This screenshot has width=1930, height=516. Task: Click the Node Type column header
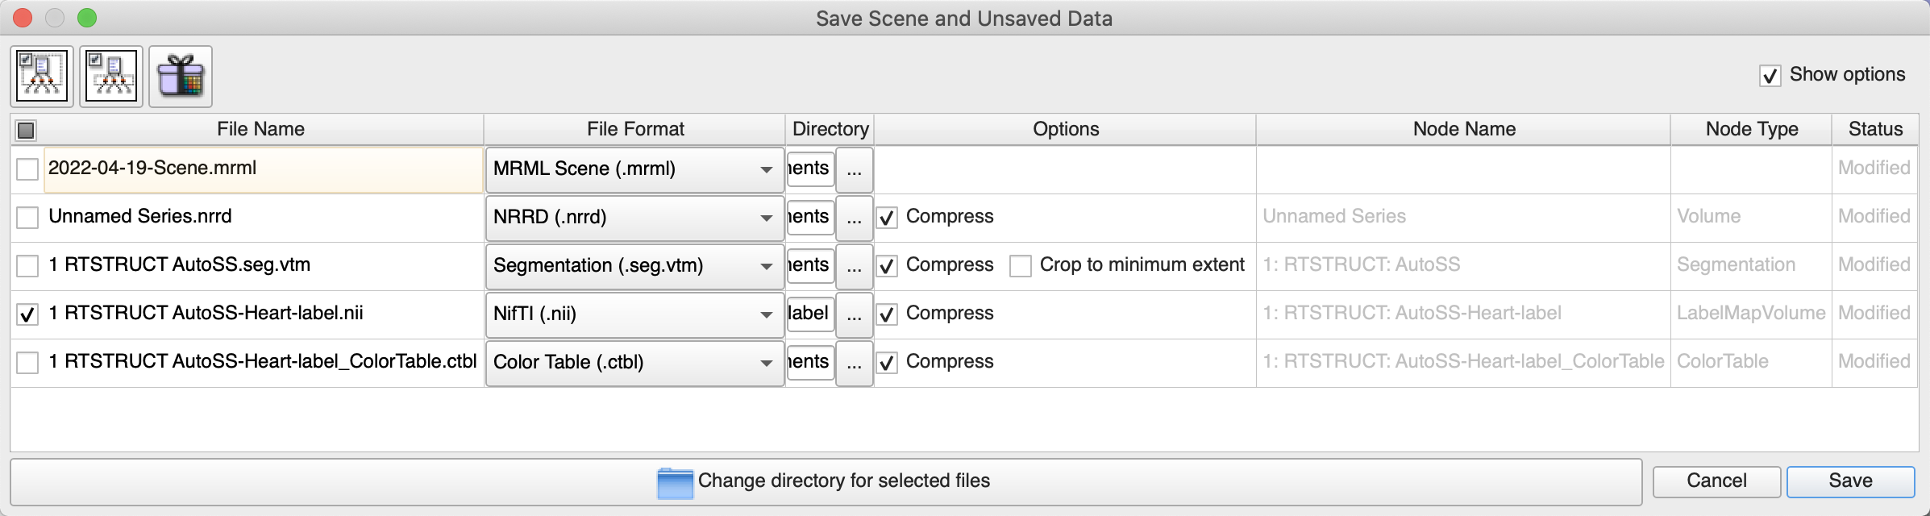(x=1751, y=129)
